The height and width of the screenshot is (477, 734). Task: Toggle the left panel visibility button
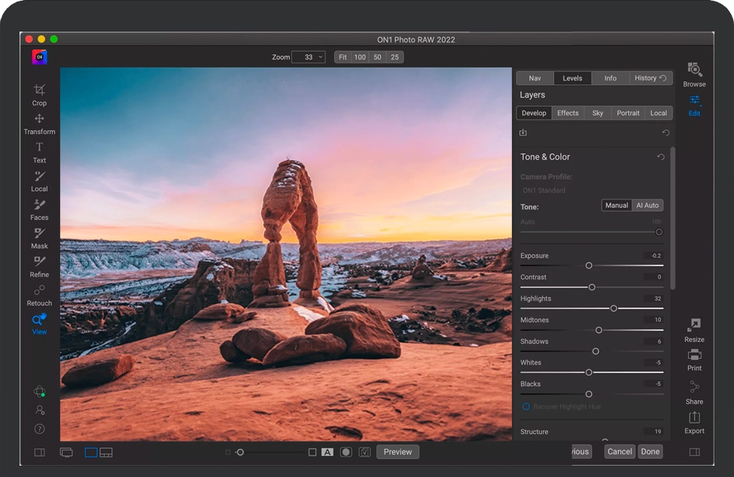click(x=40, y=452)
